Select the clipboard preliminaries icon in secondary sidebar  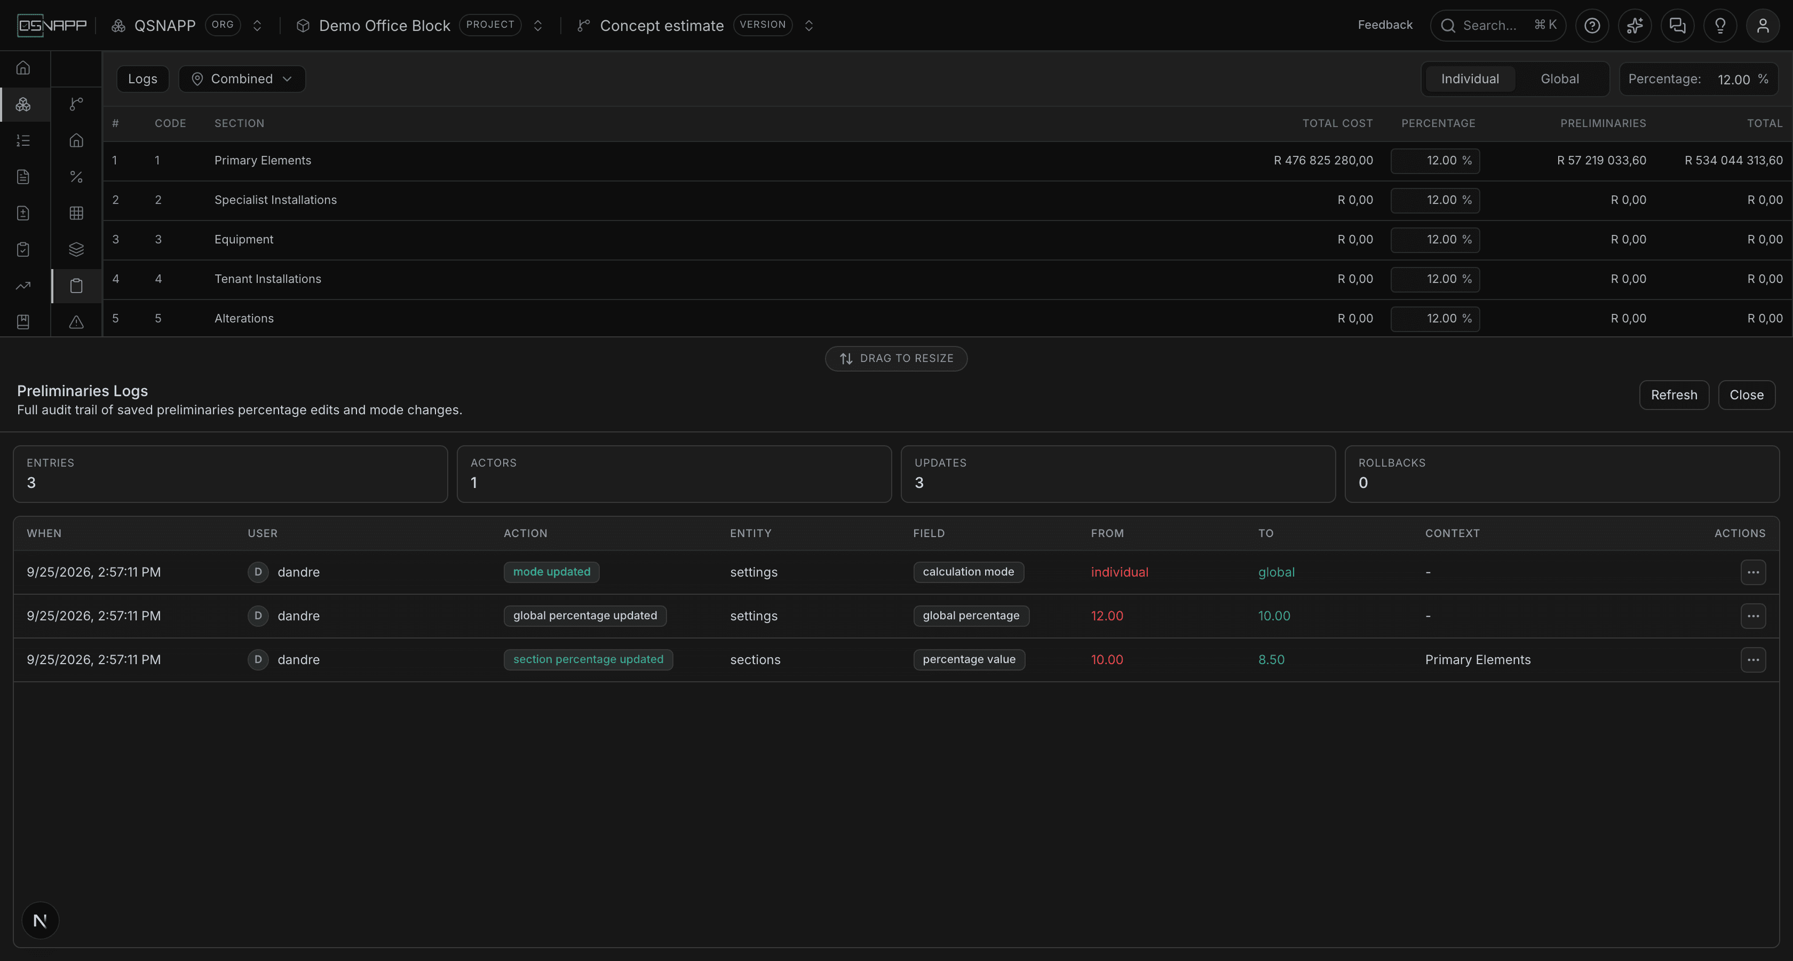pos(76,286)
